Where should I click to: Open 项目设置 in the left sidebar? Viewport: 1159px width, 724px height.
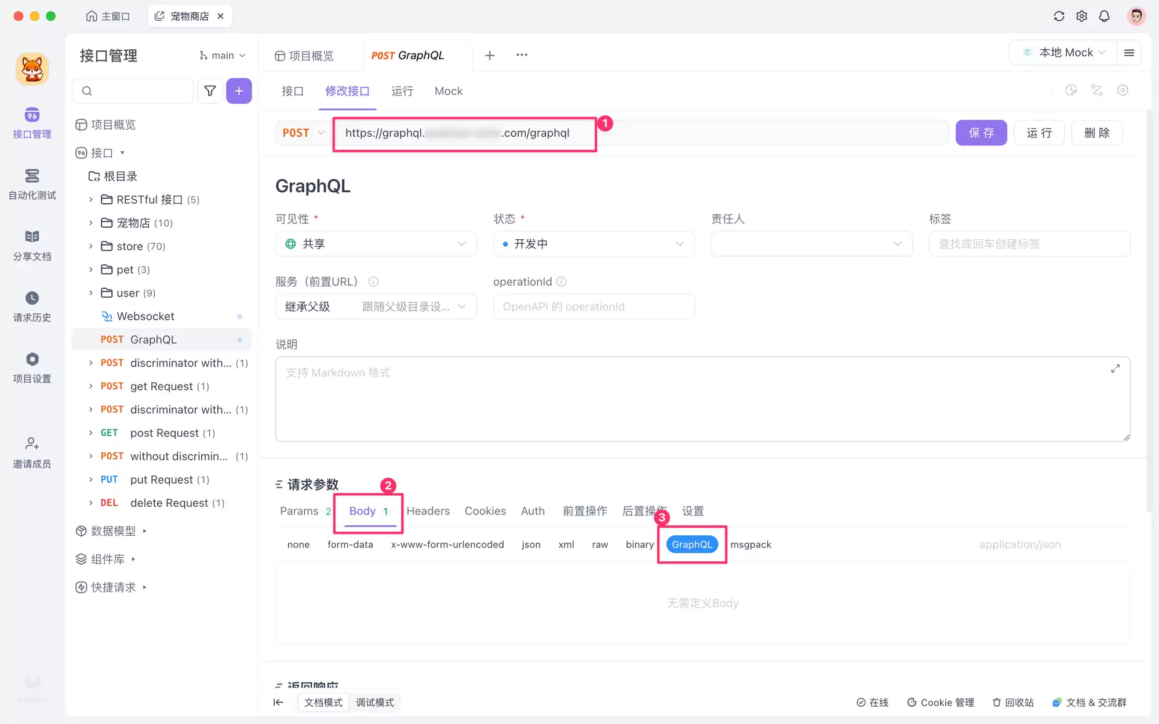coord(32,367)
